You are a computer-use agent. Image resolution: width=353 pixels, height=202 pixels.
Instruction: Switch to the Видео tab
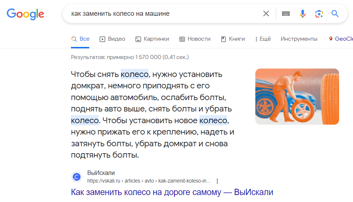[112, 39]
